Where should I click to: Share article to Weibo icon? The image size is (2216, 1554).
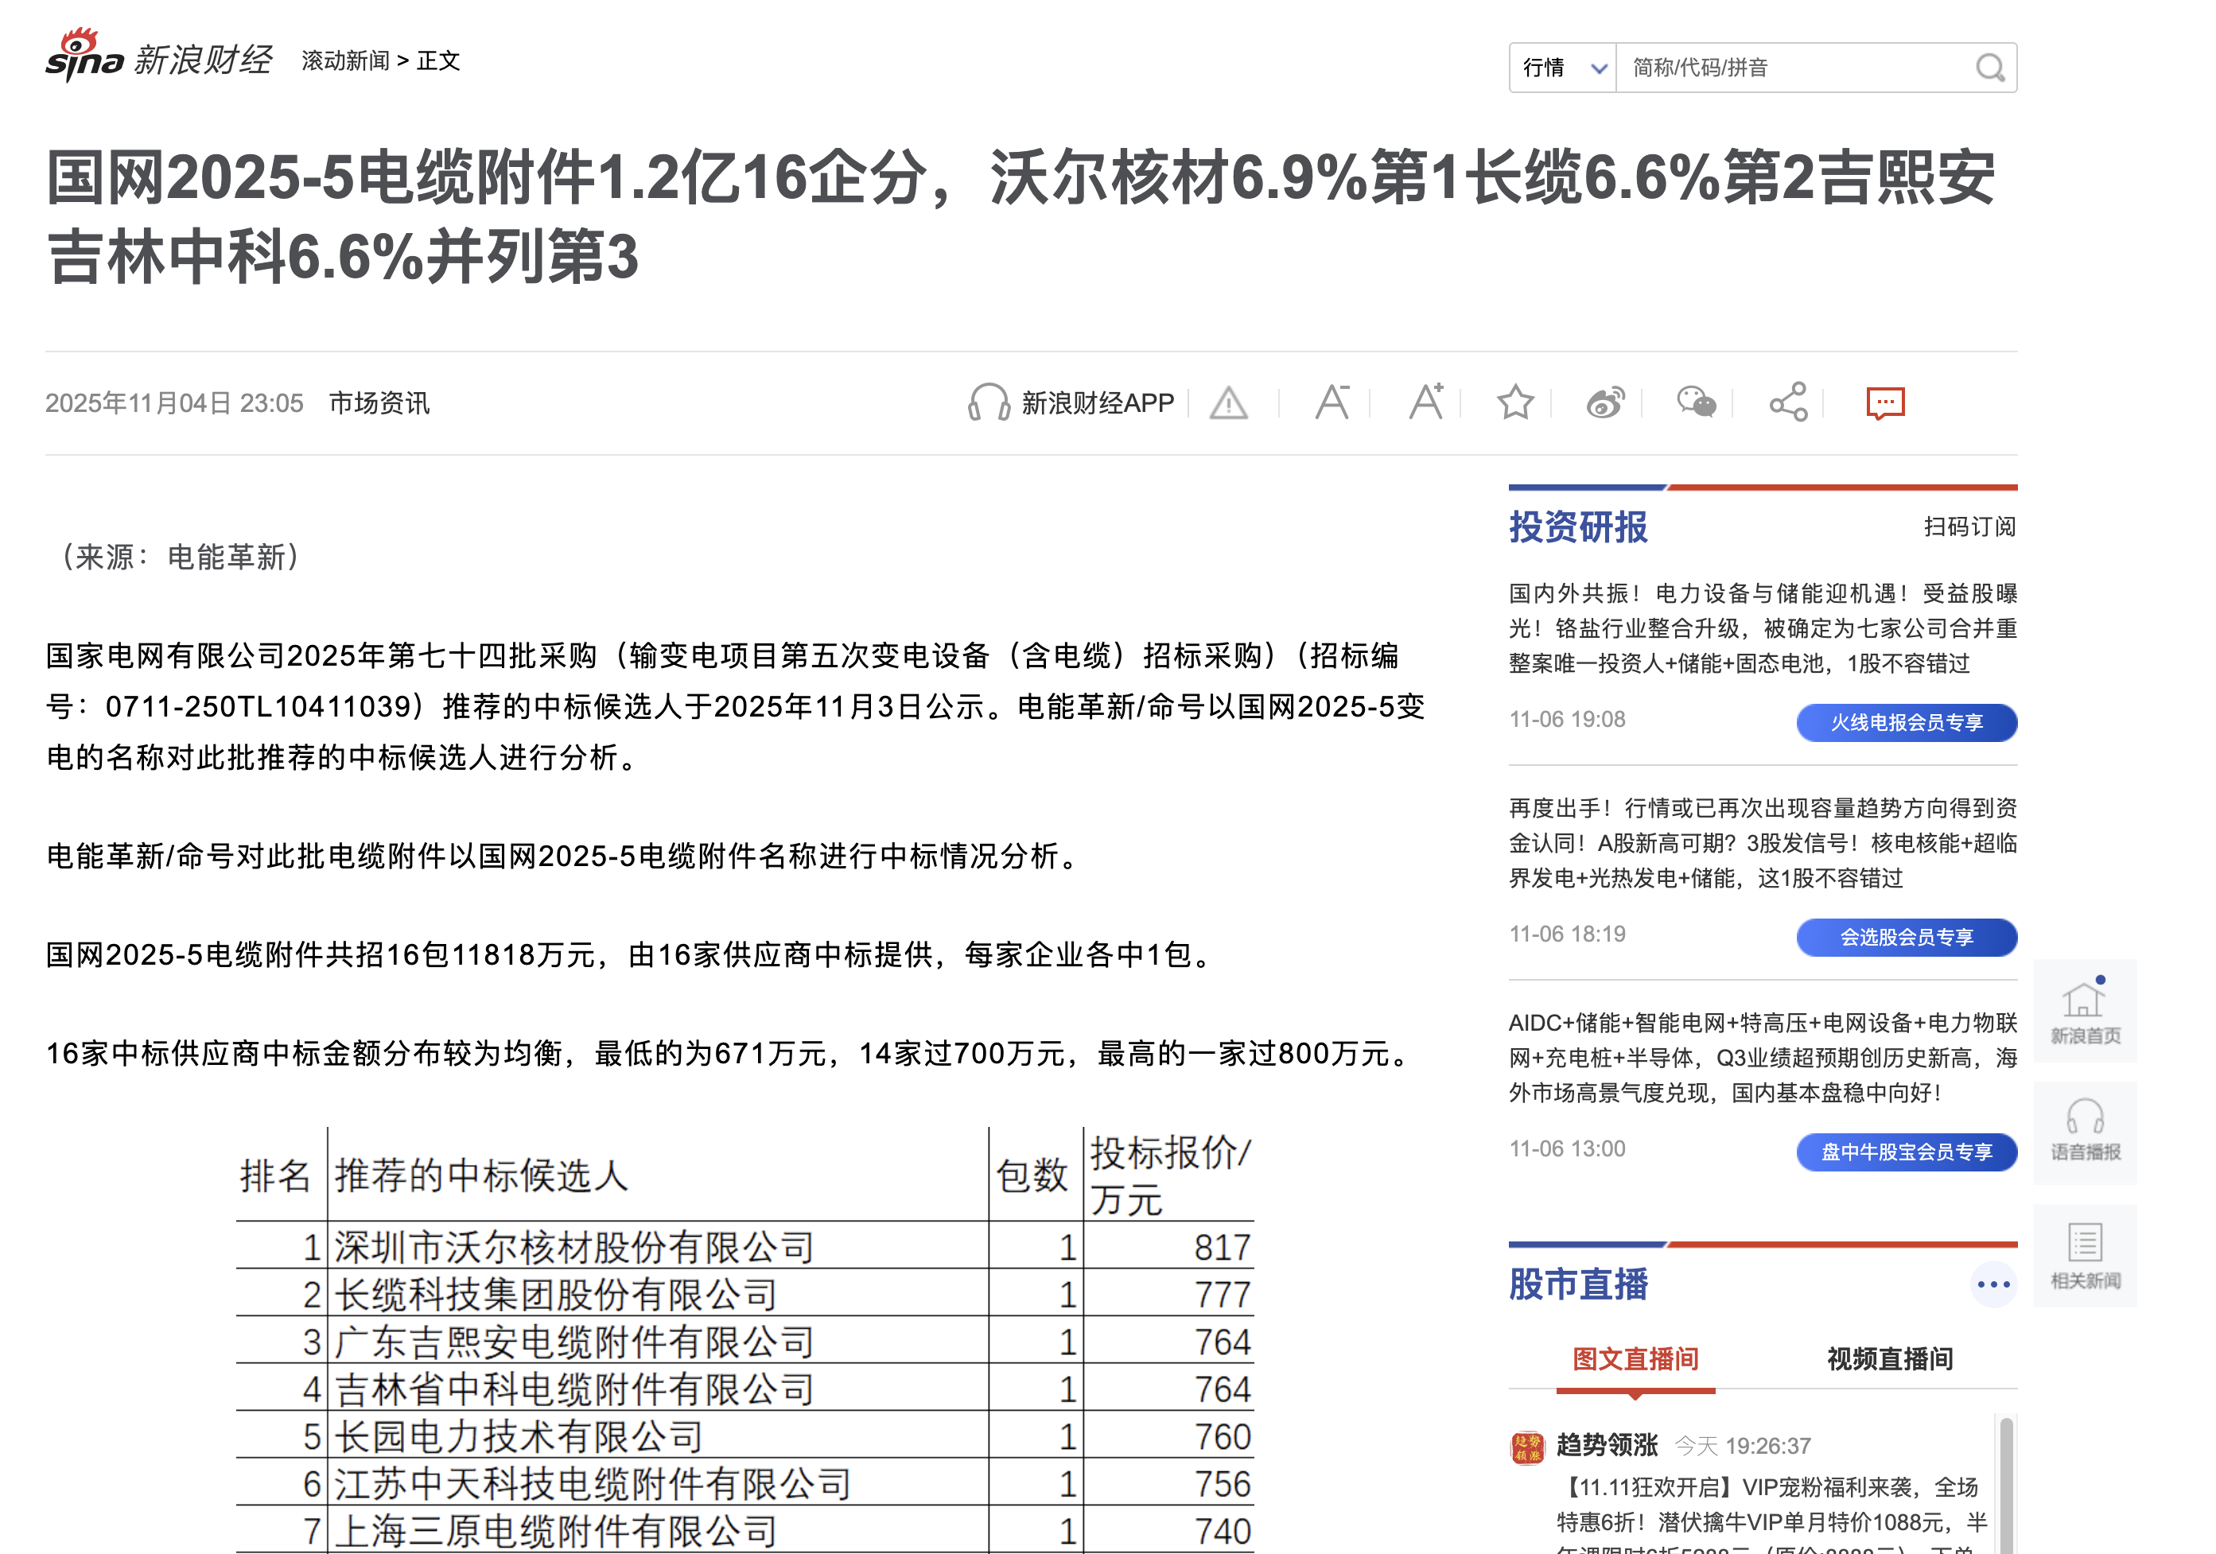1605,402
